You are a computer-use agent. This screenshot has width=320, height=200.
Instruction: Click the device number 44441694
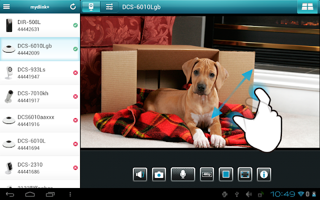pyautogui.click(x=28, y=148)
